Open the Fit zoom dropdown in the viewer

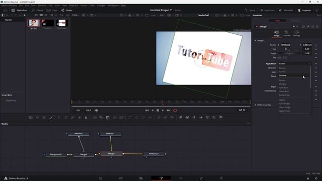162,15
